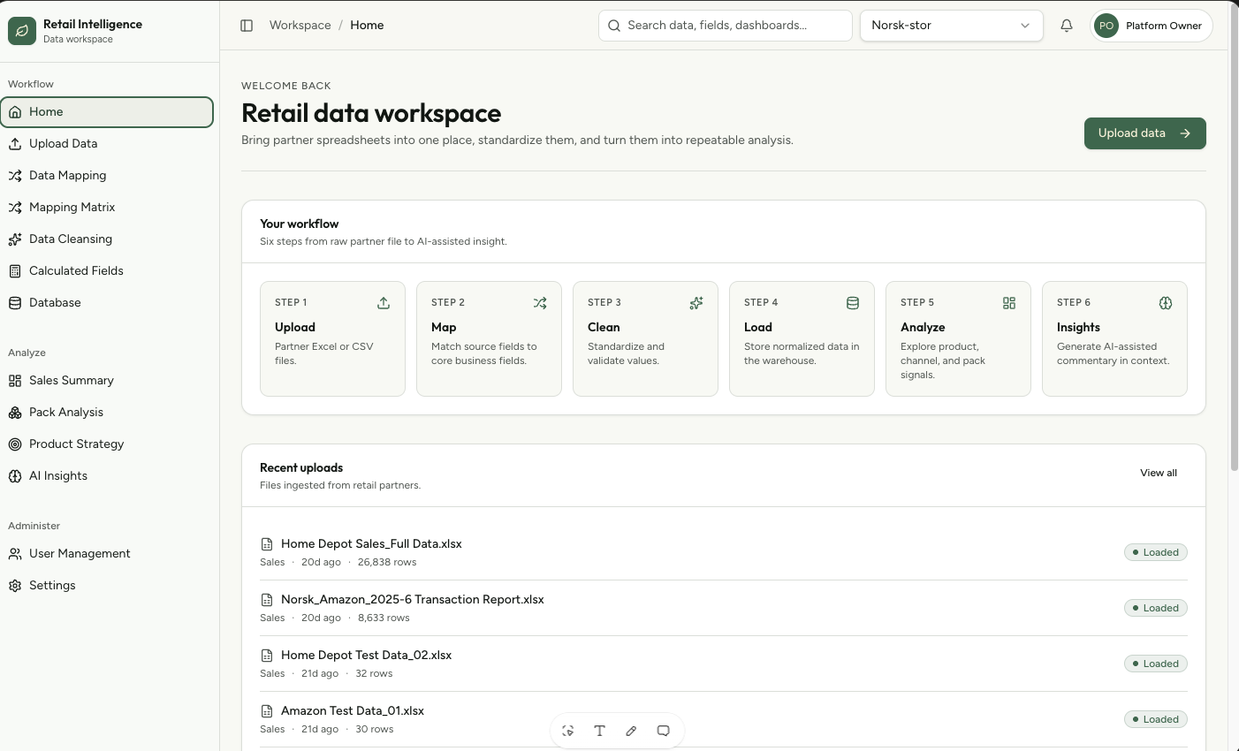Open Mapping Matrix in the sidebar
The height and width of the screenshot is (751, 1239).
point(107,207)
